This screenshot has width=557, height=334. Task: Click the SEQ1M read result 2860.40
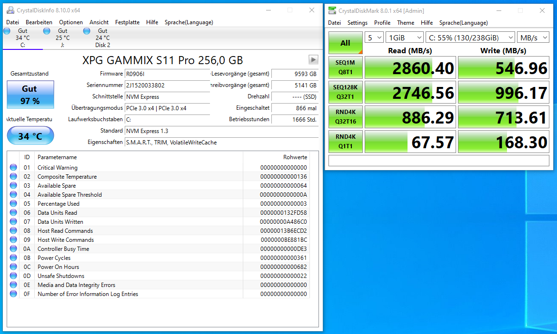coord(410,67)
